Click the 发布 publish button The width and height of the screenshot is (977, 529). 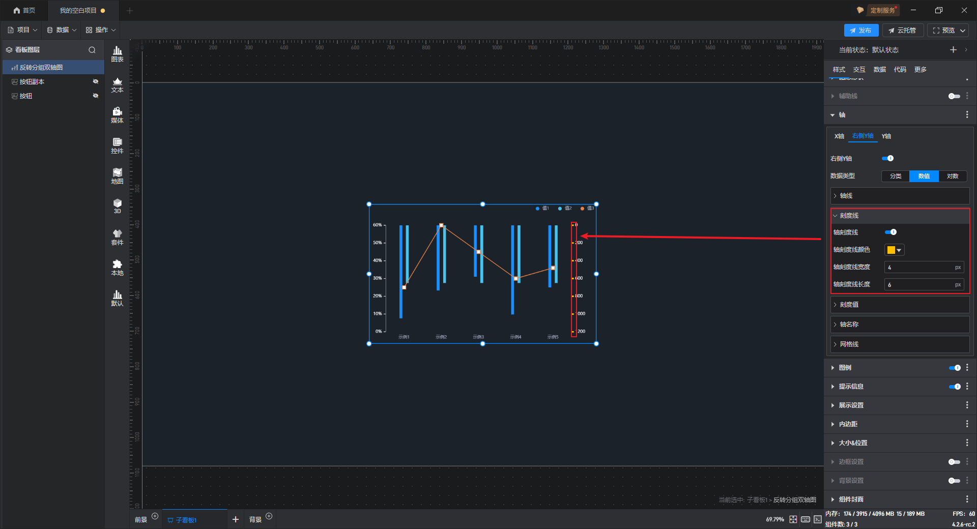861,31
